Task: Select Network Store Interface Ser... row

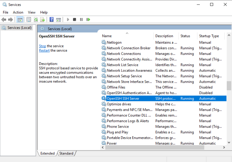Action: 164,82
